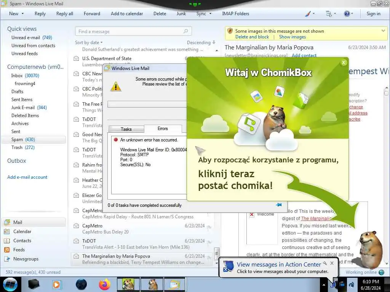Image resolution: width=390 pixels, height=292 pixels.
Task: Click the Contacts icon in bottom navigation
Action: pos(7,241)
